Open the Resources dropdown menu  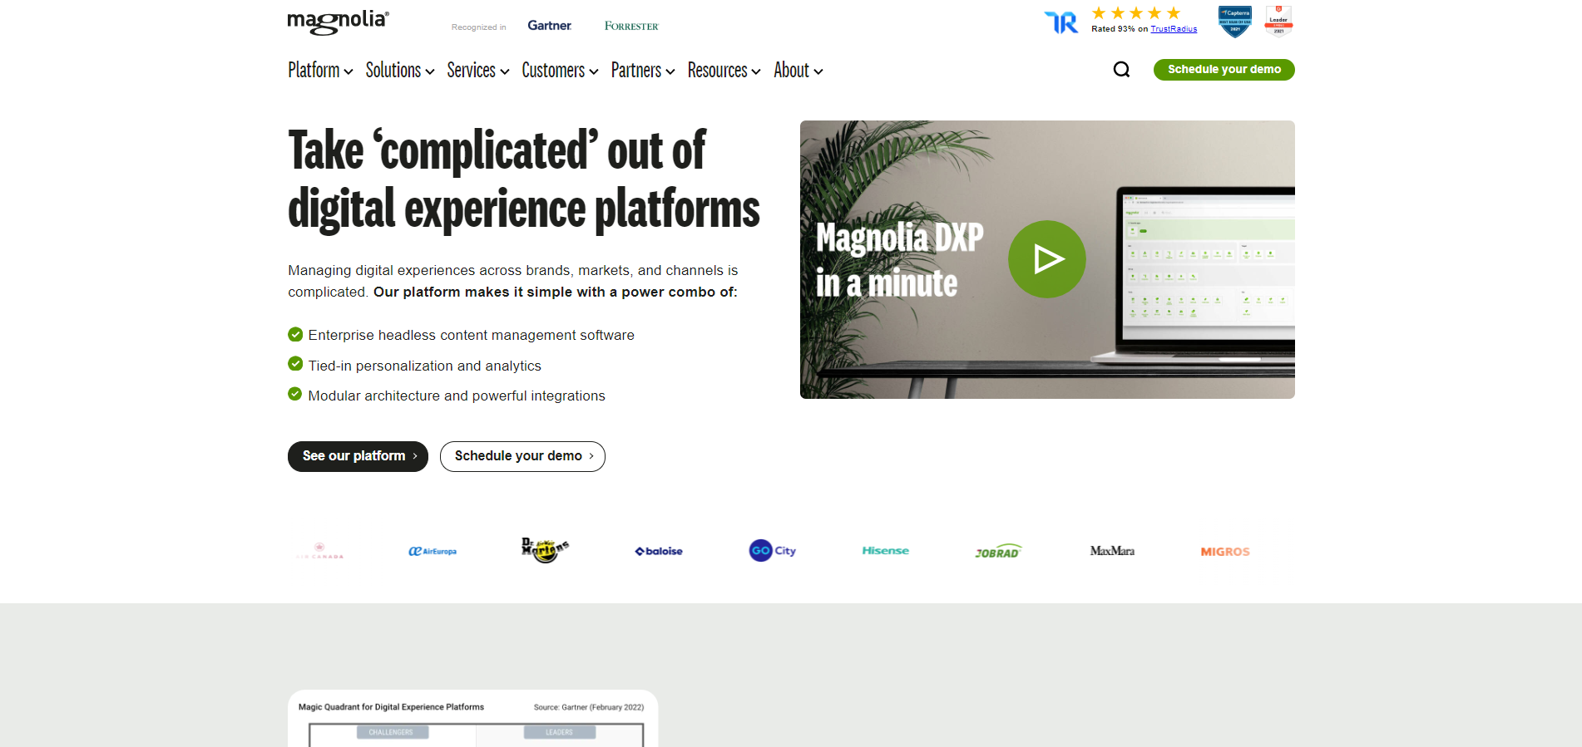(724, 71)
